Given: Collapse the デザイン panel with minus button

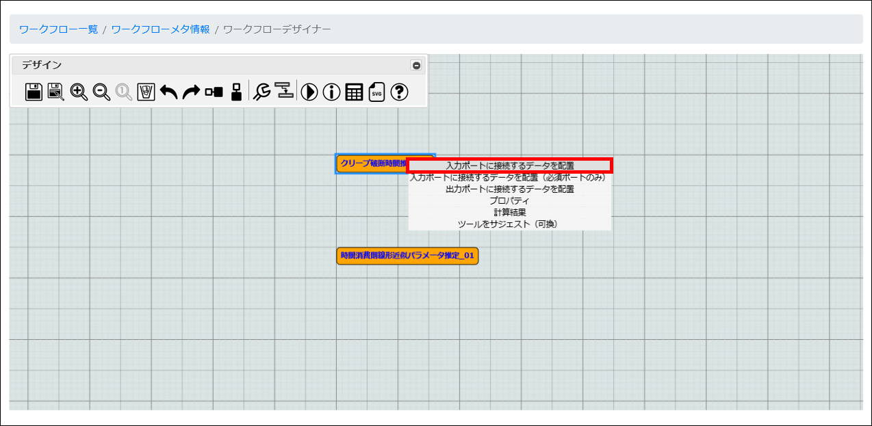Looking at the screenshot, I should point(416,66).
